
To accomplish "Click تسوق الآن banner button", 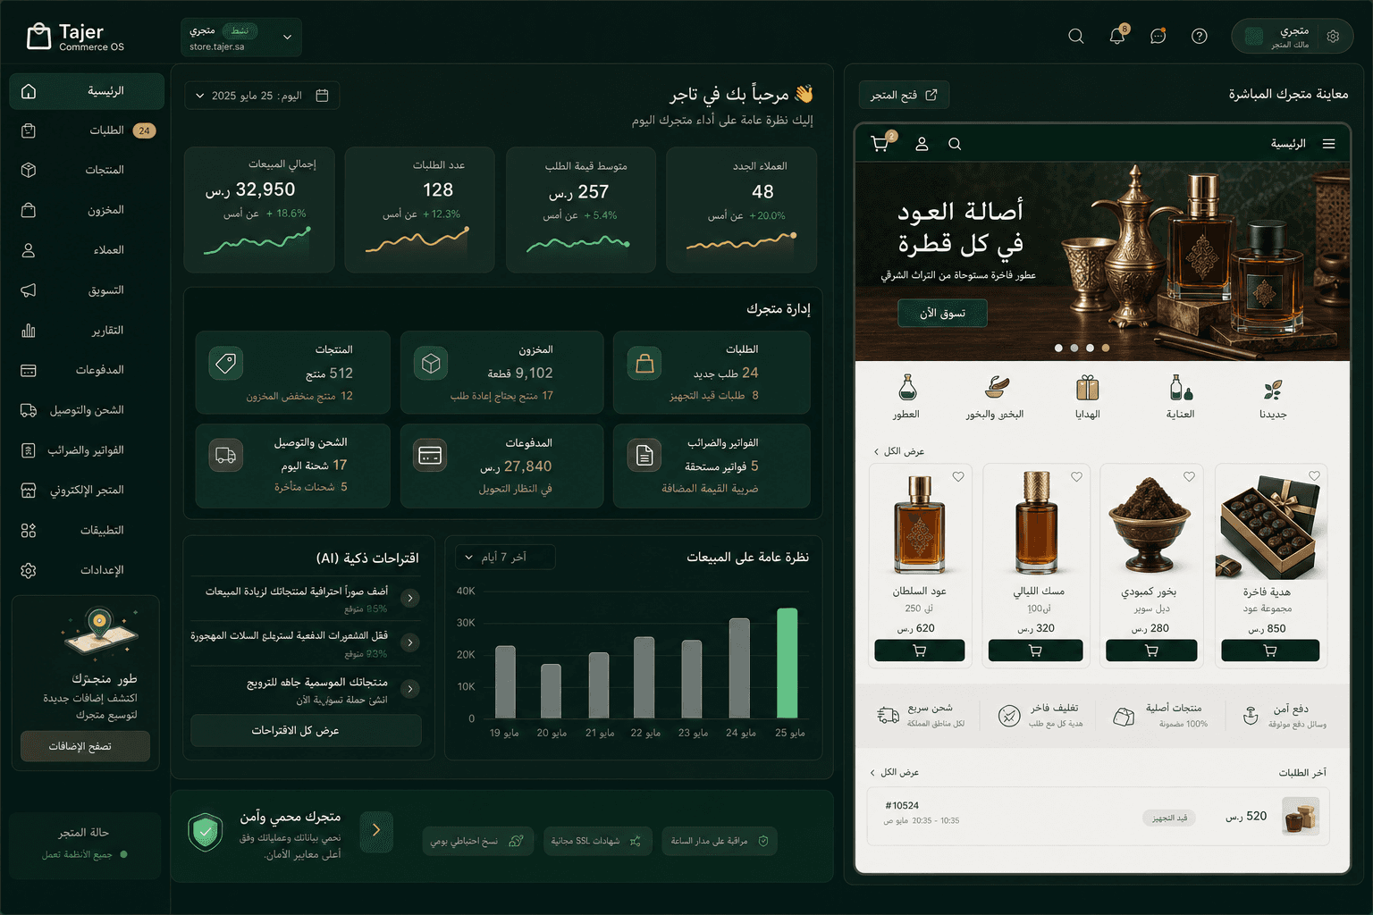I will tap(942, 314).
